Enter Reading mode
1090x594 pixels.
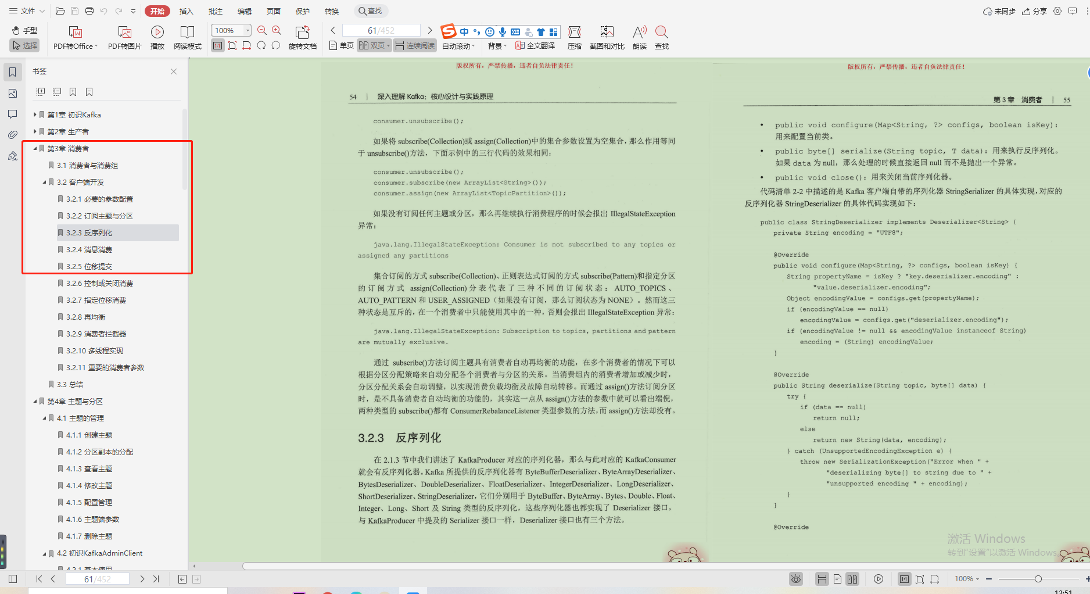(x=187, y=38)
